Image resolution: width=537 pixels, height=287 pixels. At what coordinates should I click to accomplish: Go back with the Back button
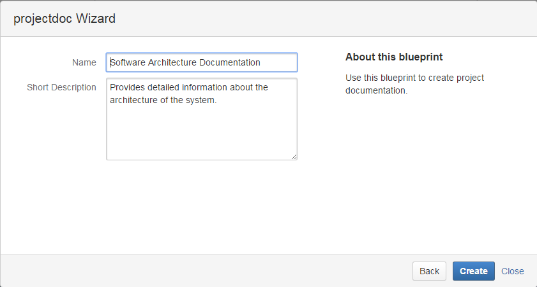429,271
